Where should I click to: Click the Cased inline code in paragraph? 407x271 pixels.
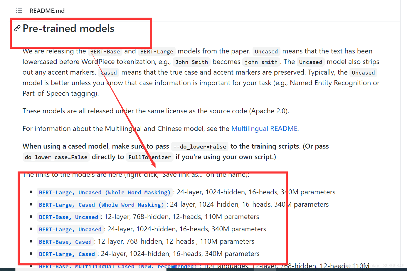(109, 73)
